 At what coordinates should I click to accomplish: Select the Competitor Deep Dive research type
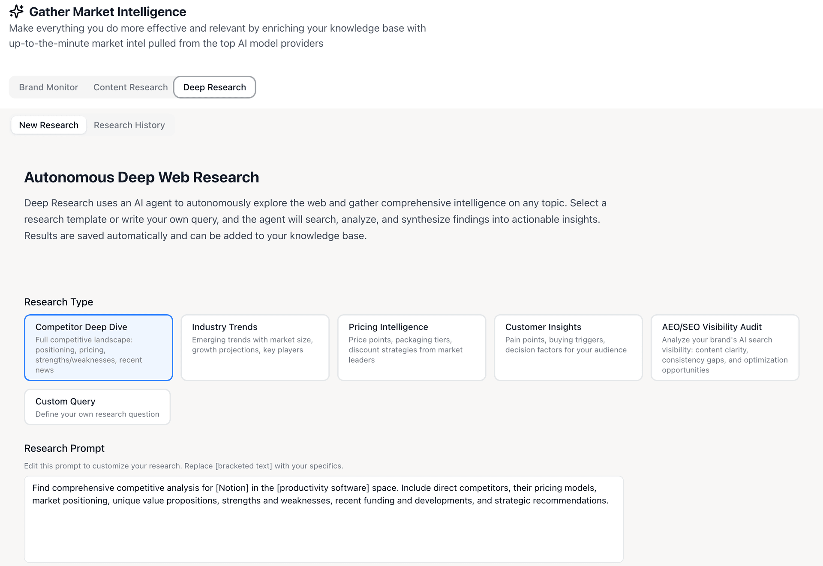pyautogui.click(x=98, y=347)
